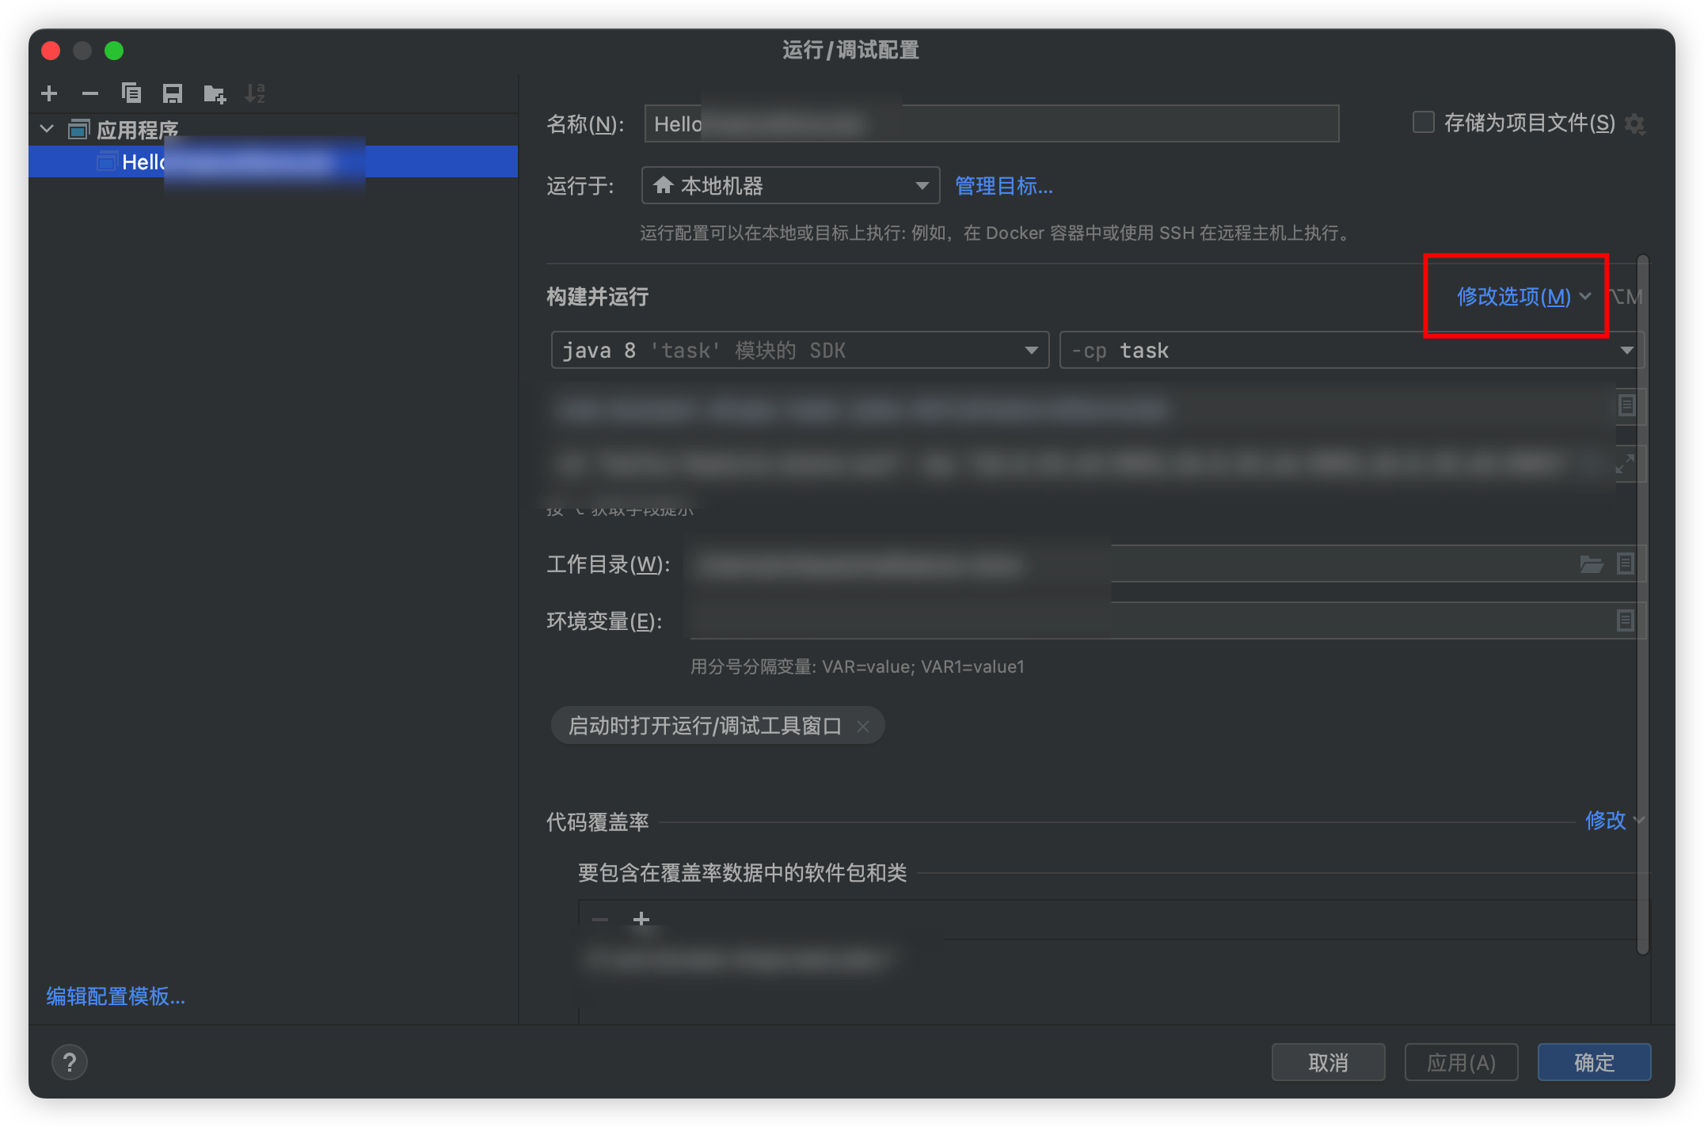
Task: Move configuration into a new folder
Action: [x=214, y=94]
